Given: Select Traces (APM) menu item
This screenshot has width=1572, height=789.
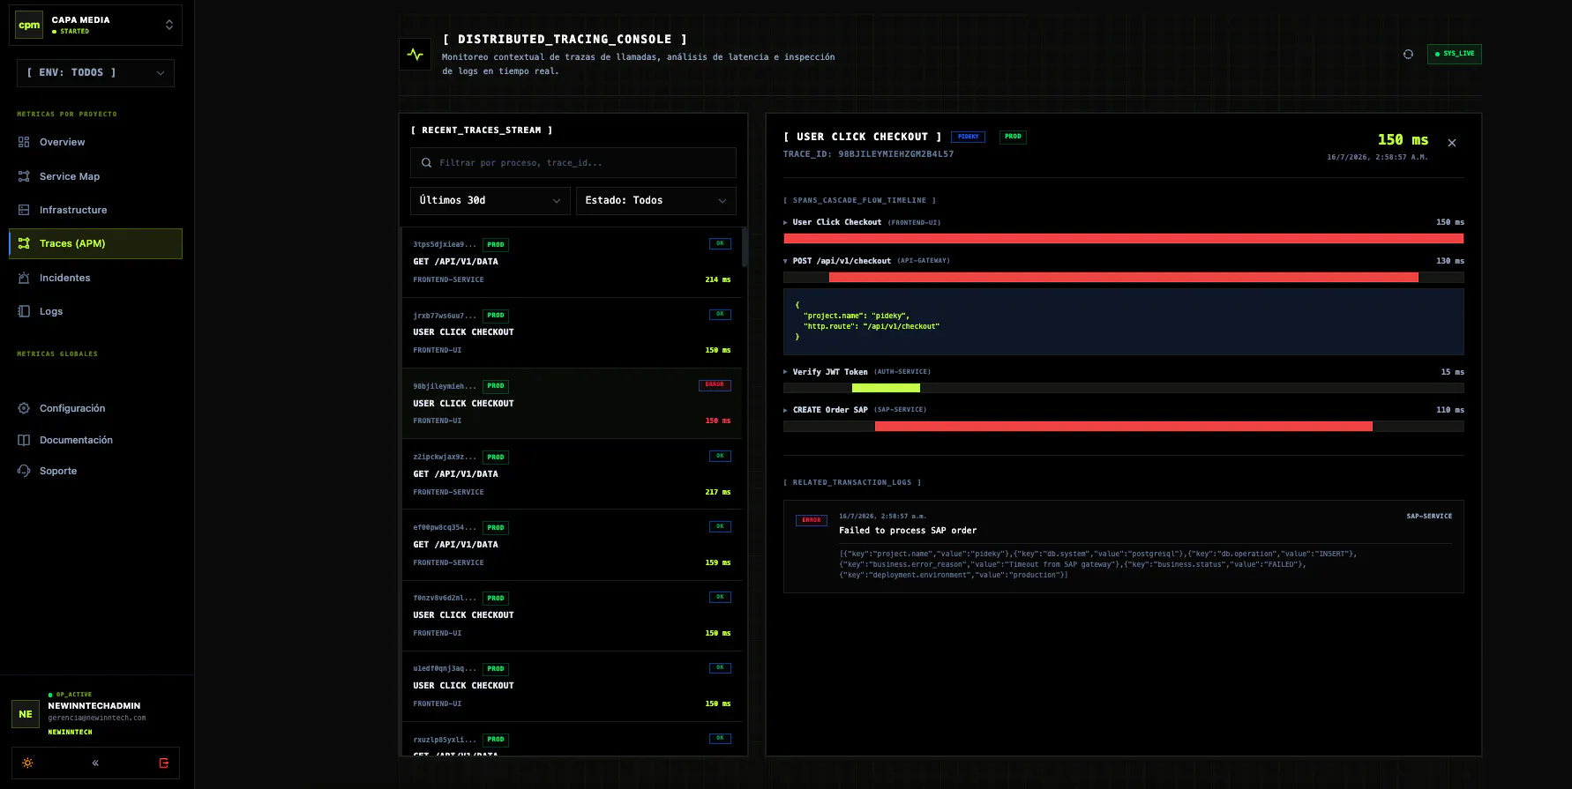Looking at the screenshot, I should point(95,243).
